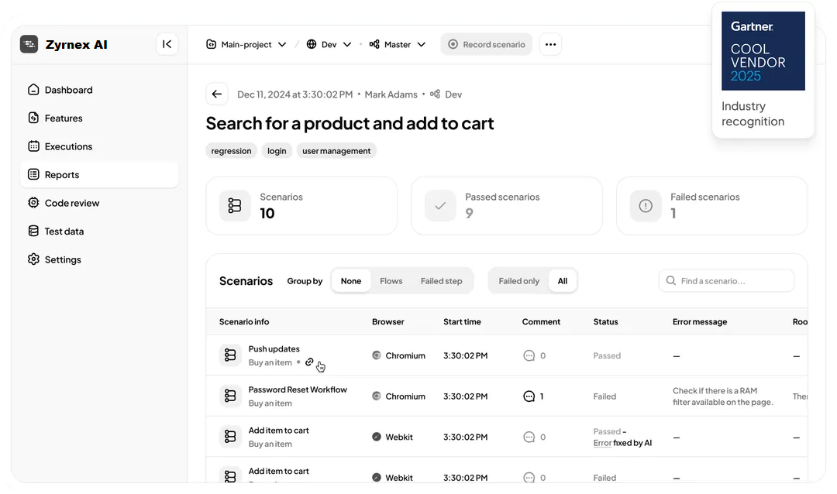837x494 pixels.
Task: Click the RAM filter error message text
Action: click(723, 396)
